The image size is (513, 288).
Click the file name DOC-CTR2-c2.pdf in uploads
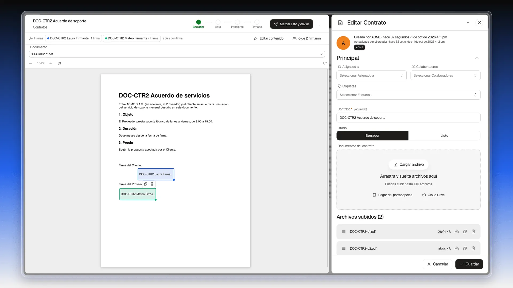[x=363, y=249]
